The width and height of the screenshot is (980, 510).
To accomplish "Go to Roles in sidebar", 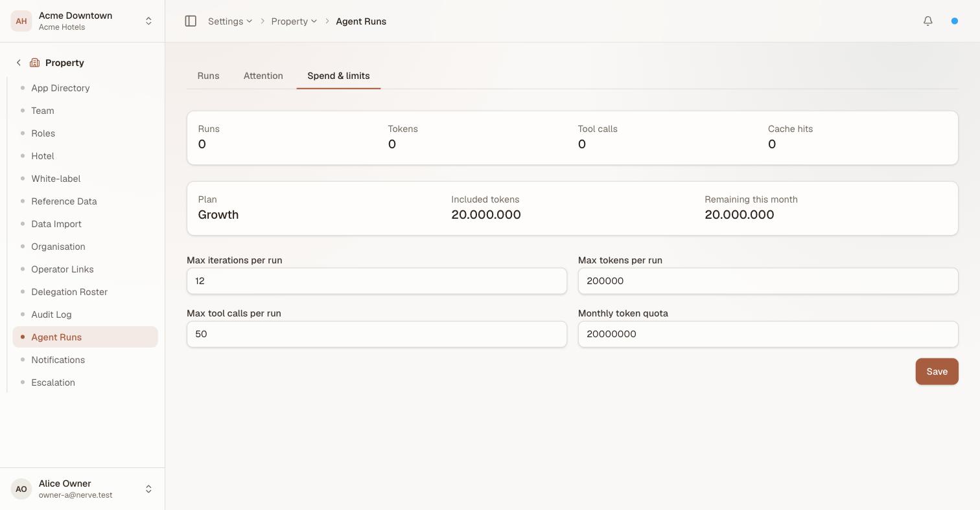I will click(85, 133).
